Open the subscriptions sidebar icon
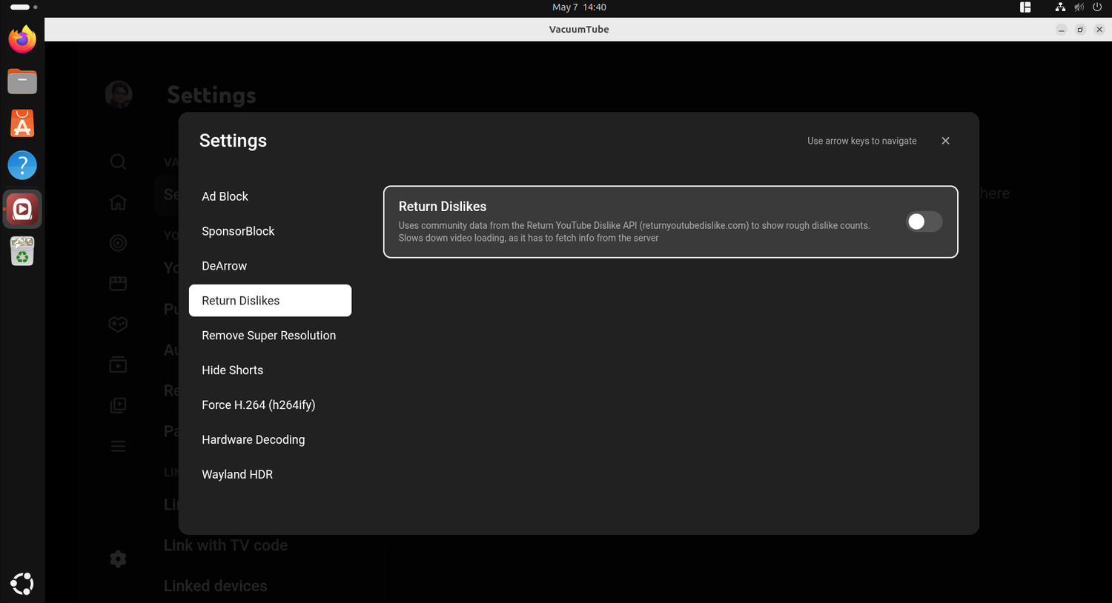The height and width of the screenshot is (603, 1112). 118,364
